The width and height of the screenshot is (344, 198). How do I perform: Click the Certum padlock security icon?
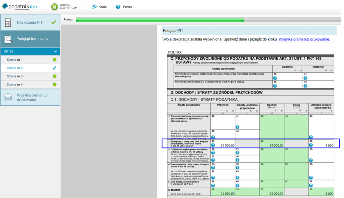(x=54, y=7)
